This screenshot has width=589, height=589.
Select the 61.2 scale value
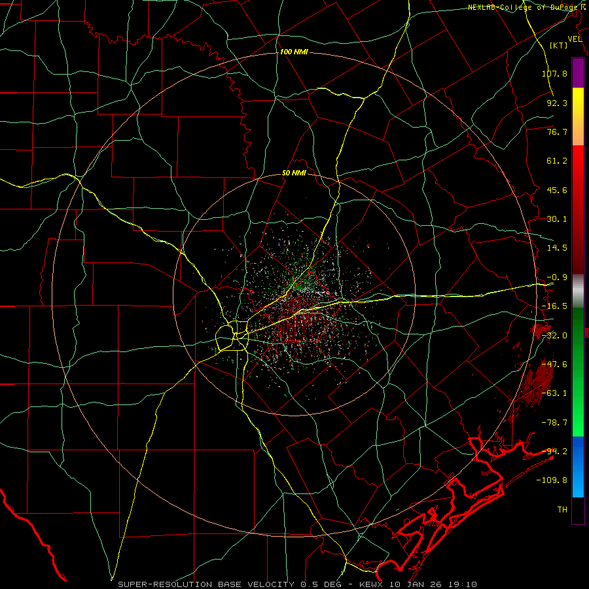point(557,161)
